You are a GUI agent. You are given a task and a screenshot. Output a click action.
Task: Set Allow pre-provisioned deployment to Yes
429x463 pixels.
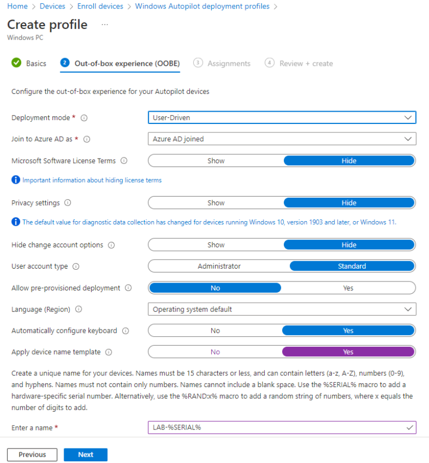348,288
